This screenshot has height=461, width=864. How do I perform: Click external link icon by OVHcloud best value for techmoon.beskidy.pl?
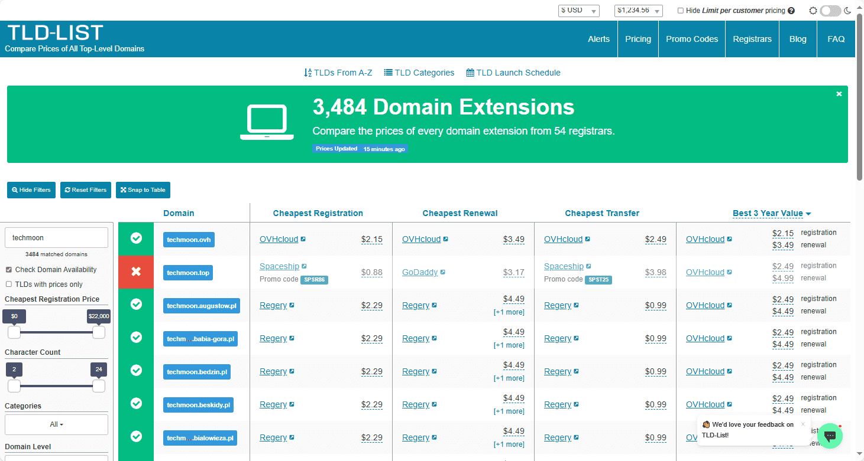pos(729,405)
